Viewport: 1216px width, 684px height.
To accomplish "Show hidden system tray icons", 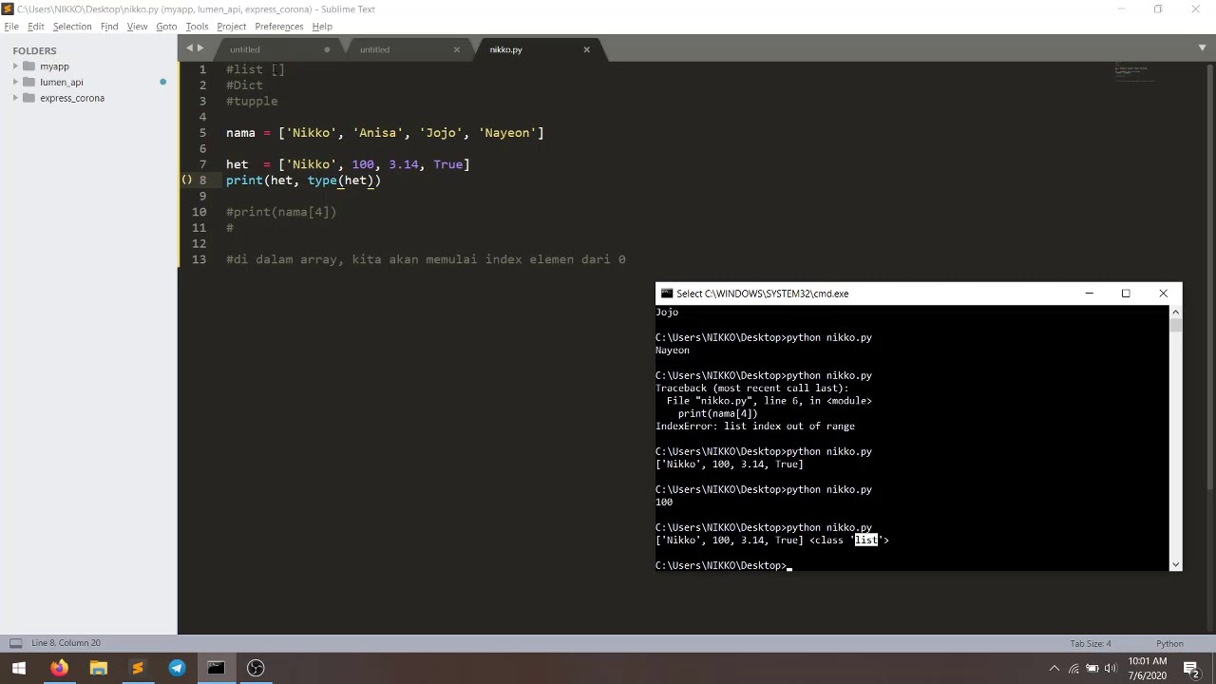I will tap(1054, 668).
